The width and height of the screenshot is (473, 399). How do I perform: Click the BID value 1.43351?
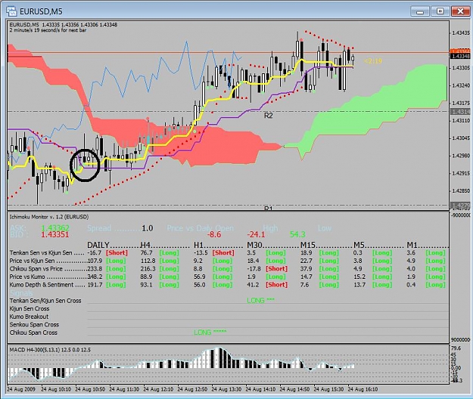click(55, 235)
